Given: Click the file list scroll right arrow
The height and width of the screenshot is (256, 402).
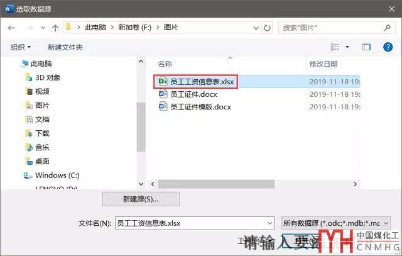Looking at the screenshot, I should tap(355, 184).
